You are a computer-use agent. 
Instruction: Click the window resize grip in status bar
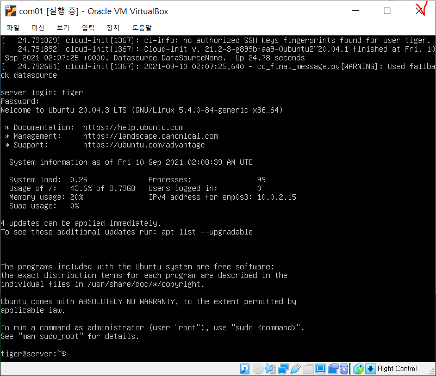431,372
